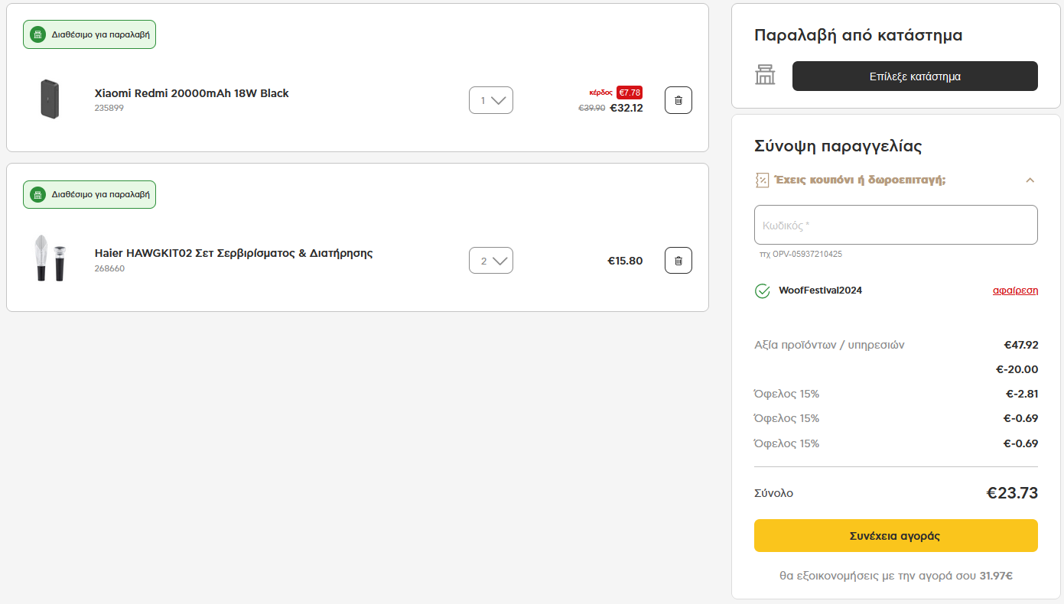
Task: Click the store building icon under Παραλαβή από κατάστημα
Action: 765,76
